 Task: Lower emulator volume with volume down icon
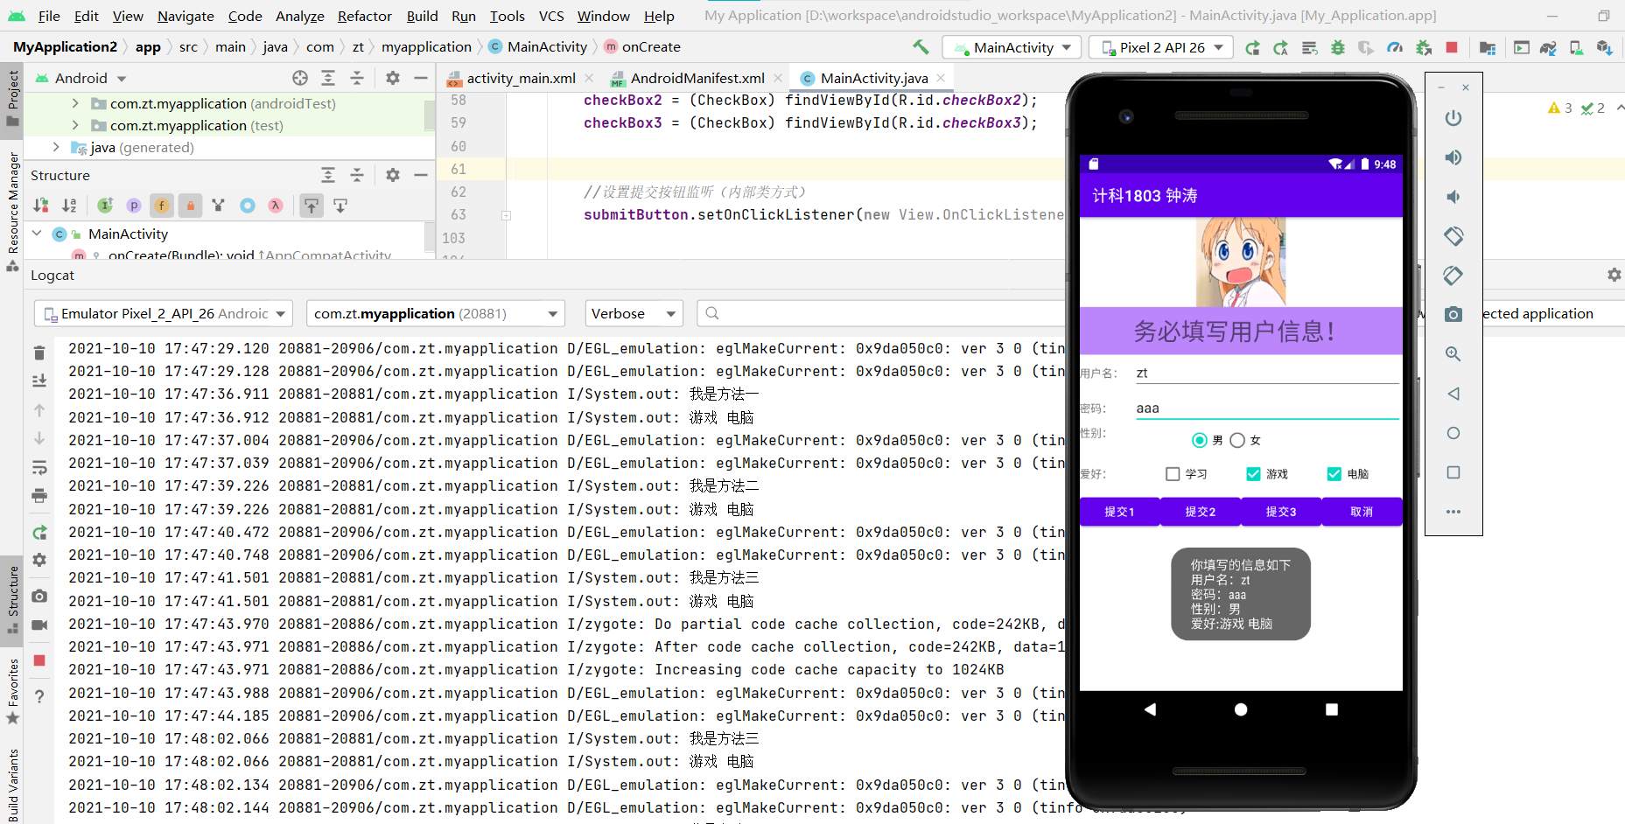(x=1453, y=197)
